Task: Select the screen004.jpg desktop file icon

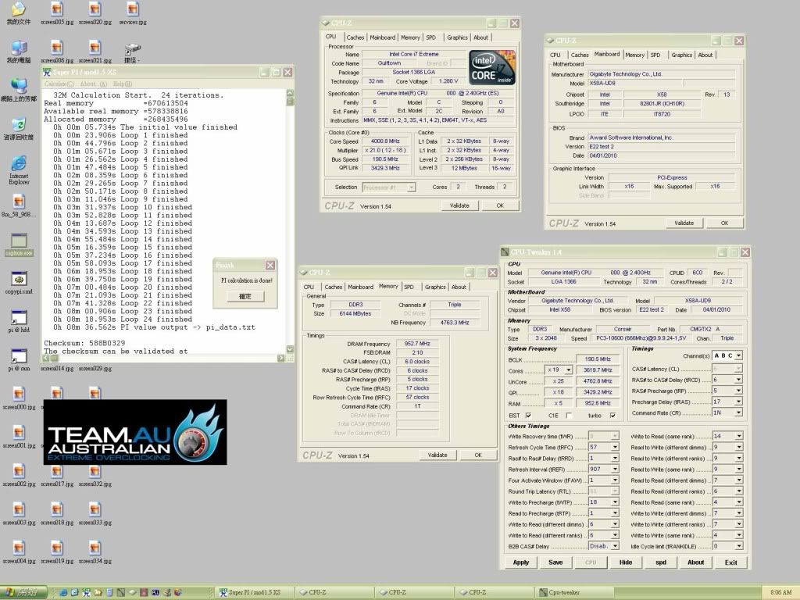Action: click(19, 552)
